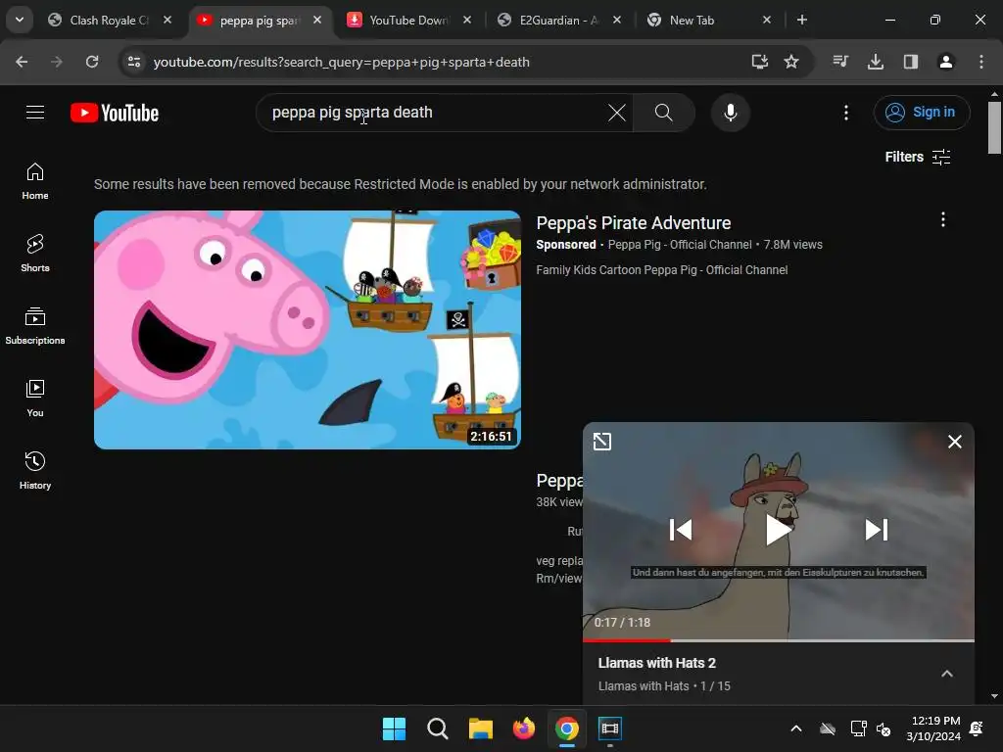
Task: Open Peppa Pig - Official Channel link
Action: click(x=680, y=245)
